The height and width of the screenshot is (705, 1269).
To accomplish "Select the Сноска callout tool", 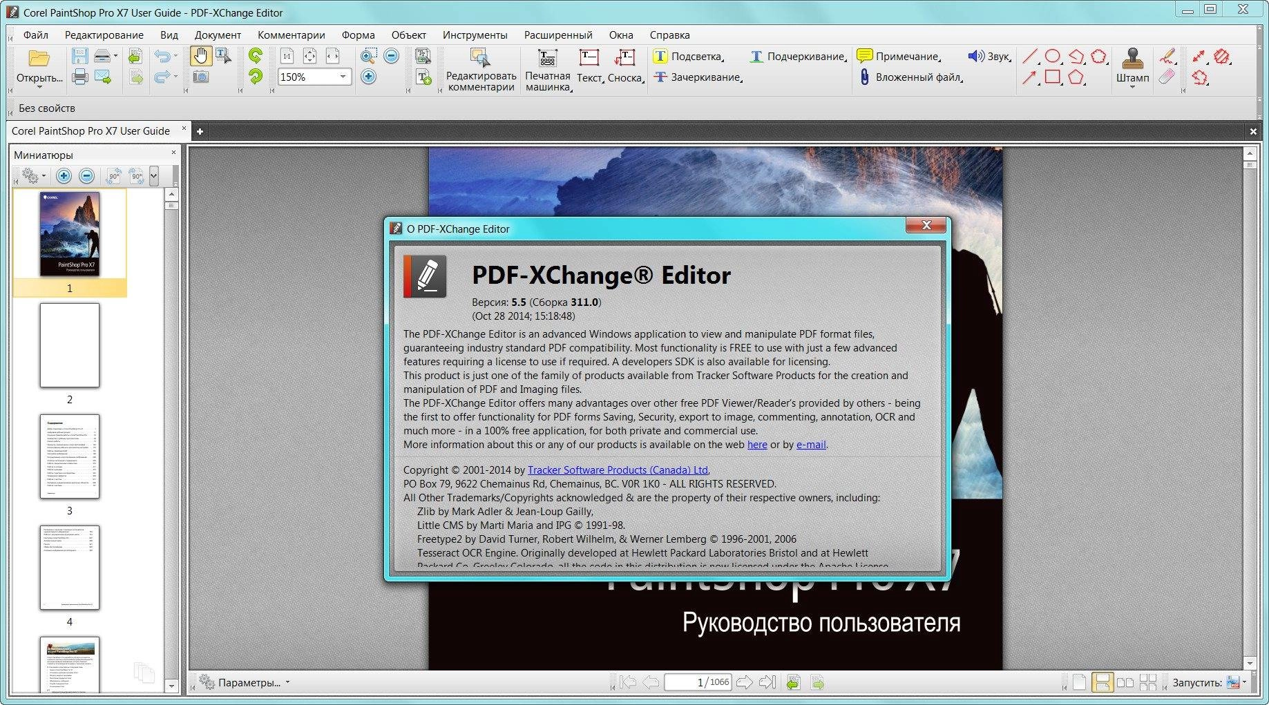I will pyautogui.click(x=626, y=66).
